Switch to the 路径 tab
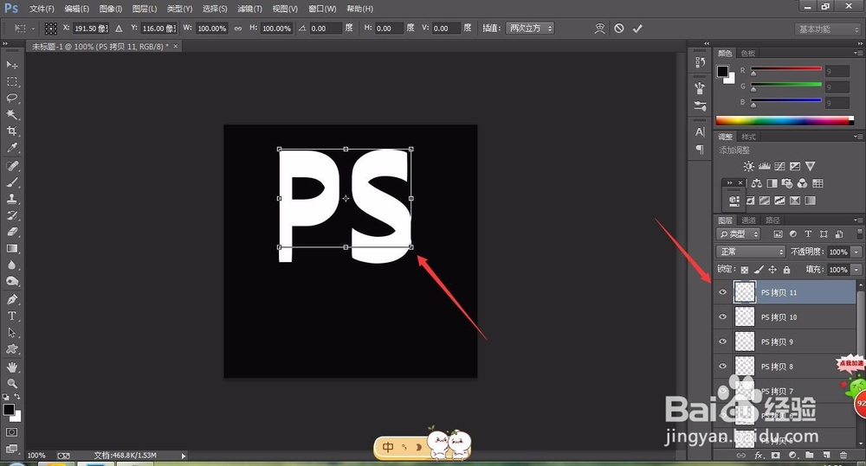This screenshot has width=866, height=466. tap(772, 220)
